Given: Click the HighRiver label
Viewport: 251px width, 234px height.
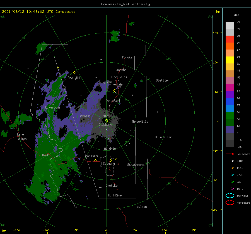Looking at the screenshot, I should [x=116, y=195].
